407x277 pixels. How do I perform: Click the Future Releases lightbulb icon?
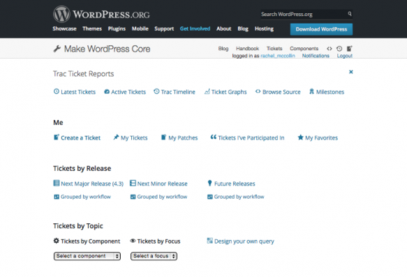tap(209, 183)
